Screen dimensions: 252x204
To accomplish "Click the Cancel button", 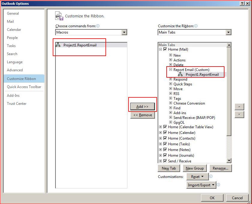I will (237, 198).
